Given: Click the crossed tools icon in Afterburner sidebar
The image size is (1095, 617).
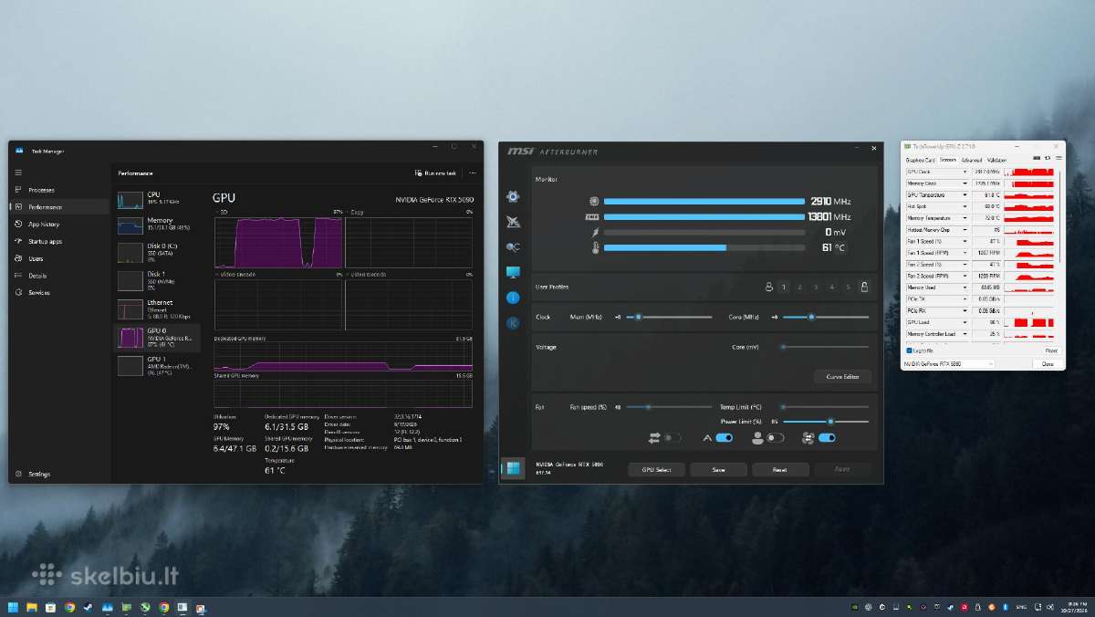Looking at the screenshot, I should (513, 222).
